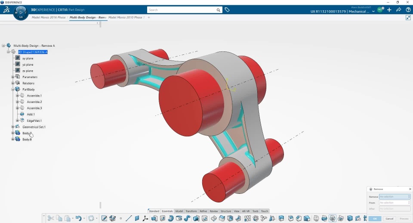The image size is (413, 223).
Task: Select the Edge Fillet tool
Action: [291, 218]
